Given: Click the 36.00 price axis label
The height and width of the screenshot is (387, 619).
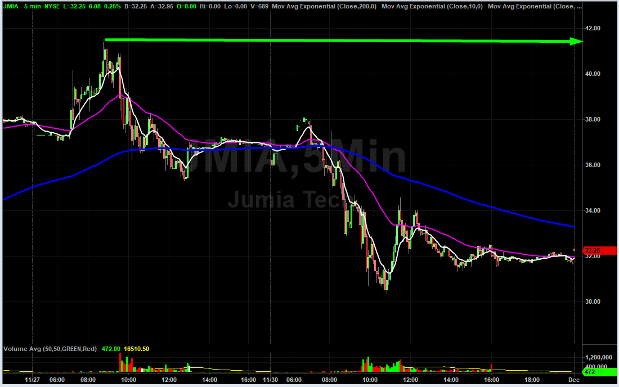Looking at the screenshot, I should (x=594, y=165).
